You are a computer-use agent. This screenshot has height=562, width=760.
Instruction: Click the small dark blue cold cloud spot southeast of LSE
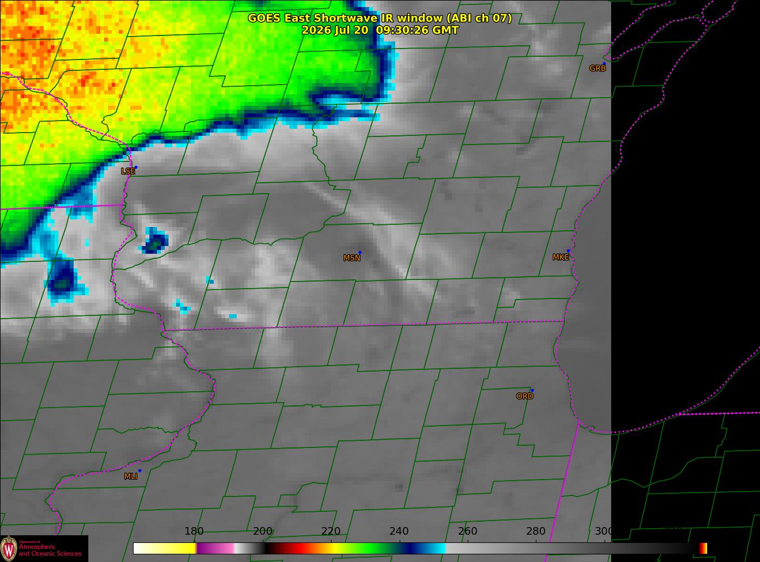pos(155,241)
